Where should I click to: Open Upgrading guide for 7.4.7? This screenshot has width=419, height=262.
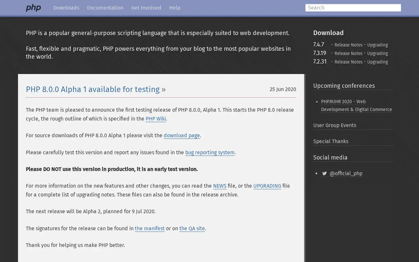tap(377, 45)
